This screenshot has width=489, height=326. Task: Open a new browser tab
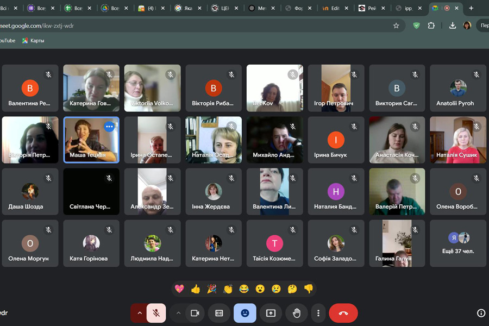click(x=471, y=8)
